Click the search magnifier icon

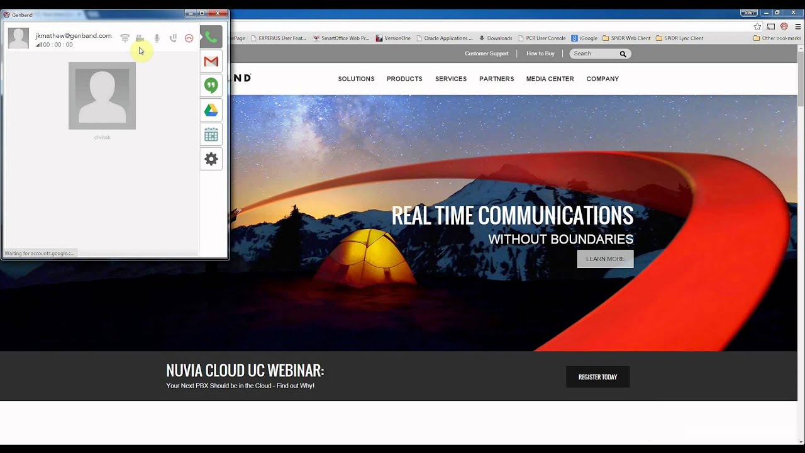623,54
